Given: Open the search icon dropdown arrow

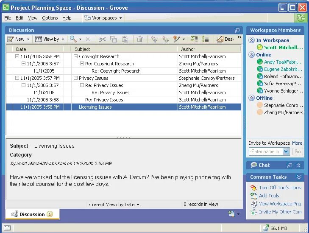Looking at the screenshot, I should pos(80,39).
